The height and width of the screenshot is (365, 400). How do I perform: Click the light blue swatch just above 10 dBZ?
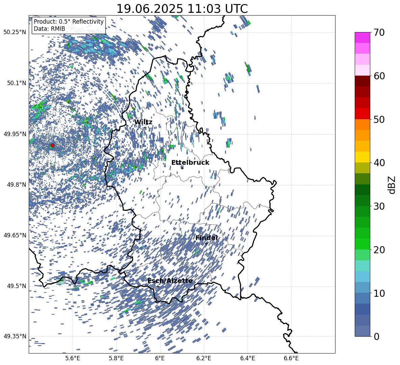pyautogui.click(x=362, y=287)
